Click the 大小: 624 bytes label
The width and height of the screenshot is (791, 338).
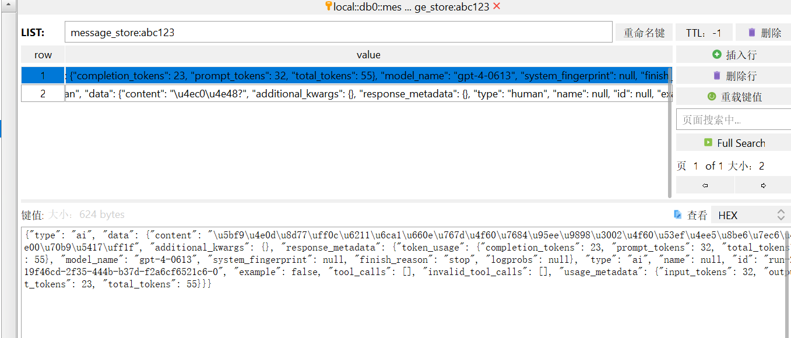coord(86,215)
